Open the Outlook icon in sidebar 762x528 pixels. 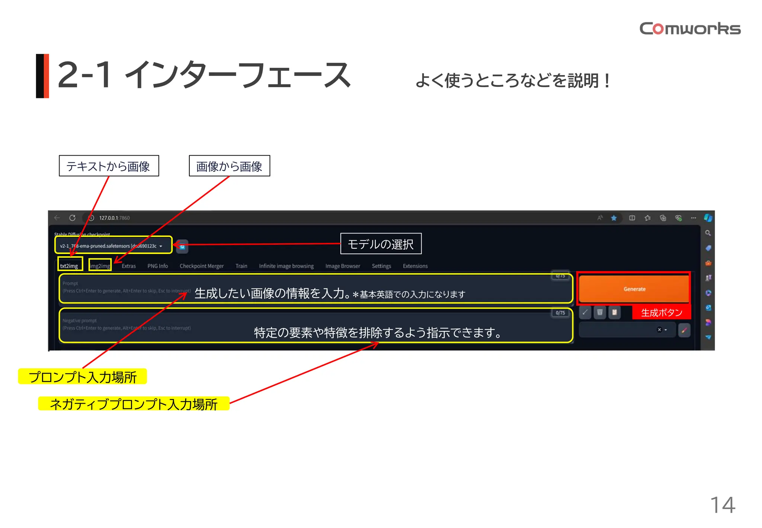pyautogui.click(x=708, y=308)
